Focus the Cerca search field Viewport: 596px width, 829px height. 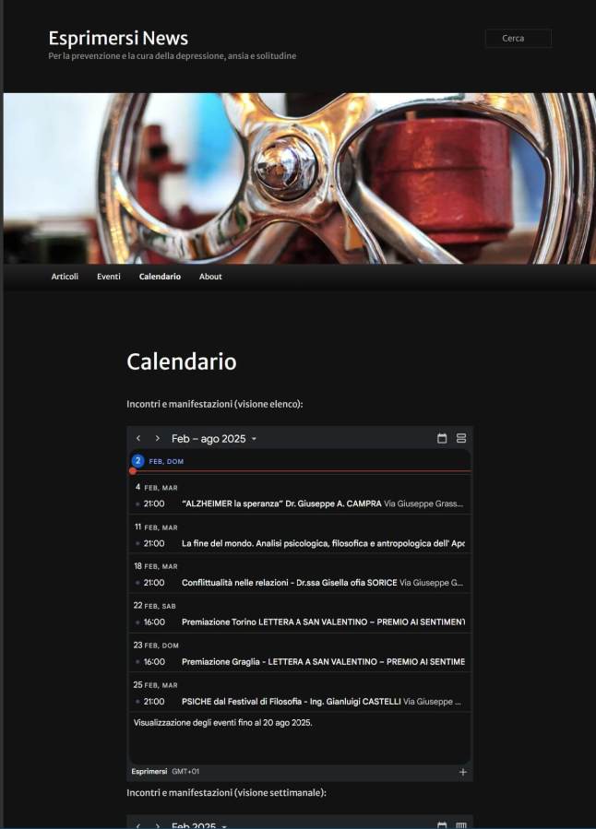[519, 38]
